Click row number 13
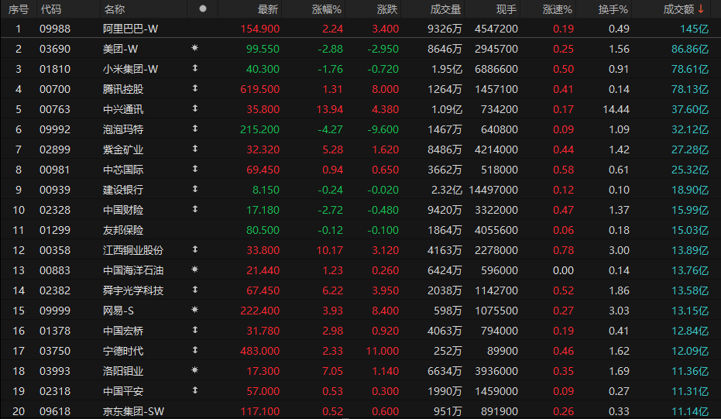721x419 pixels. [x=19, y=271]
